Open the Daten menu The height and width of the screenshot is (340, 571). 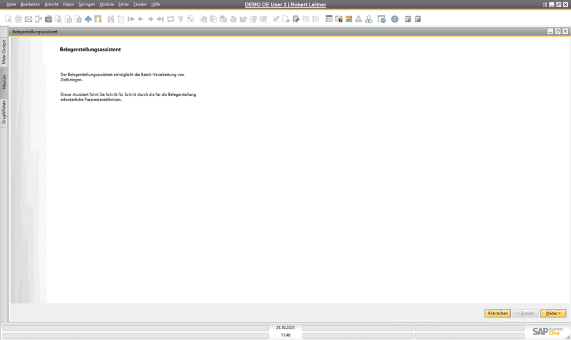click(x=69, y=4)
